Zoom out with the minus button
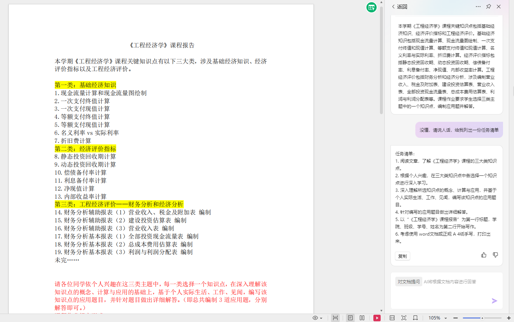Viewport: 514px width, 322px height. pos(456,318)
